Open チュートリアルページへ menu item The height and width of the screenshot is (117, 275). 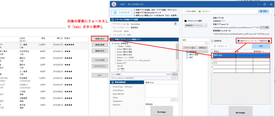click(x=136, y=4)
